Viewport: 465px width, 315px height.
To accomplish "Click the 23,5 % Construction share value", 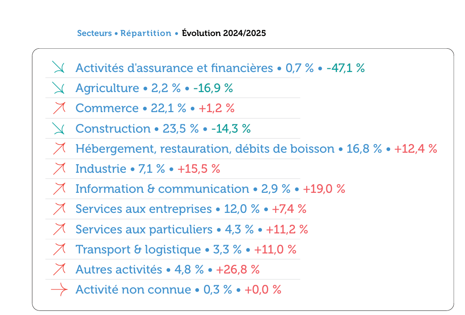I will pos(181,129).
